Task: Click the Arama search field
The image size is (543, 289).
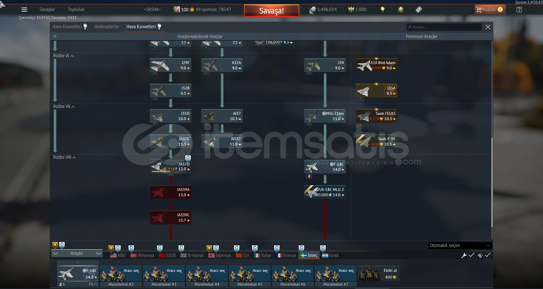Action: tap(444, 27)
